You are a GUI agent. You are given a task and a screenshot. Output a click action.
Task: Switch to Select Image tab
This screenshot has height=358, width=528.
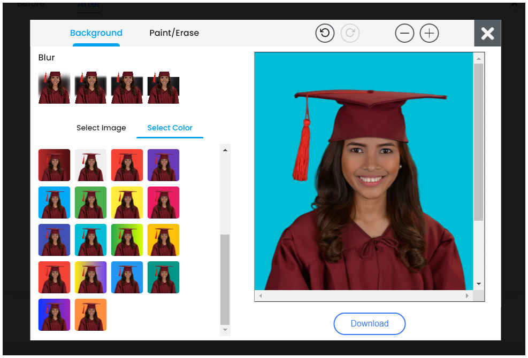coord(101,128)
